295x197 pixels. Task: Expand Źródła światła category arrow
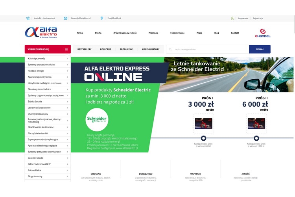(68, 102)
